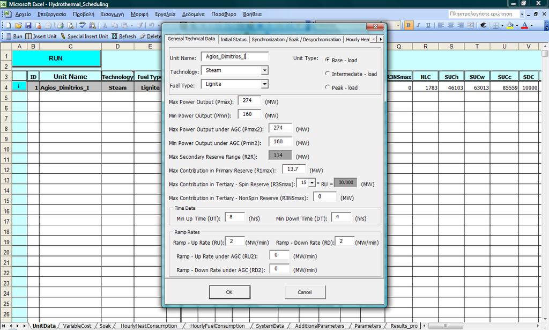The height and width of the screenshot is (330, 549).
Task: Open the Εισαγωγή menu
Action: [113, 14]
